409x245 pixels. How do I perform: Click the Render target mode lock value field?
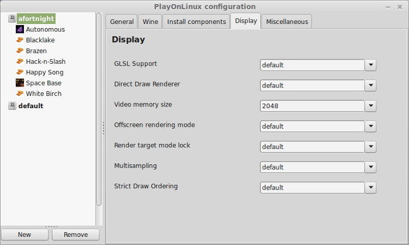tap(312, 147)
